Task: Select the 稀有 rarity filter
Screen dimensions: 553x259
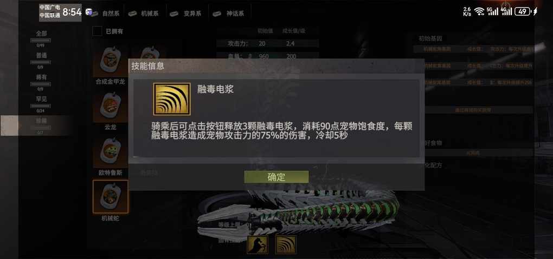Action: click(41, 77)
